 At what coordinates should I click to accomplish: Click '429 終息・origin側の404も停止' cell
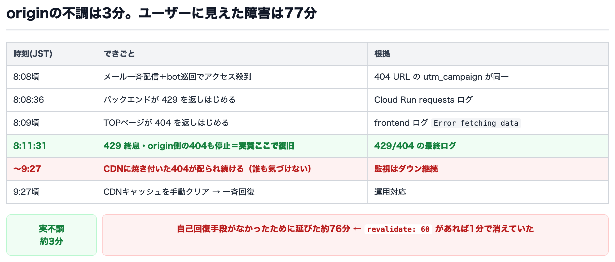pos(232,146)
